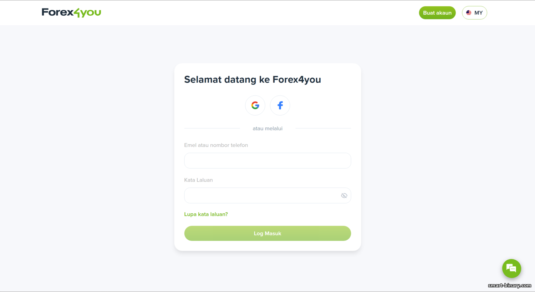The height and width of the screenshot is (292, 535).
Task: Toggle password visibility eye icon
Action: (x=344, y=195)
